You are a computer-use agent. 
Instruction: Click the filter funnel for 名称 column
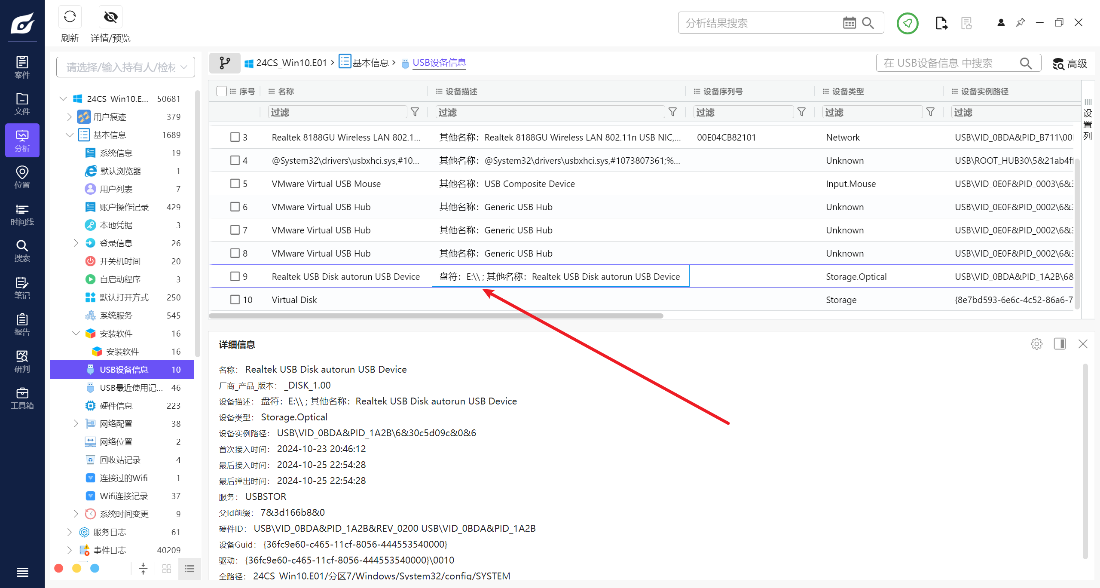coord(415,112)
